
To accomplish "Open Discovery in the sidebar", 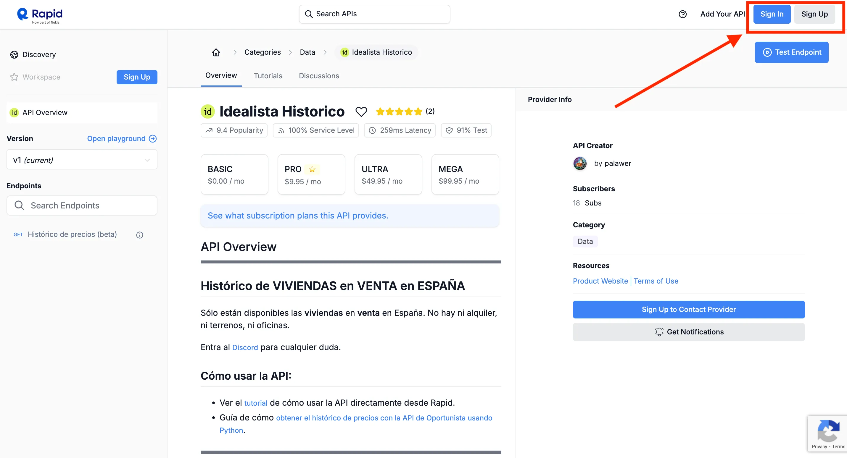I will [39, 54].
